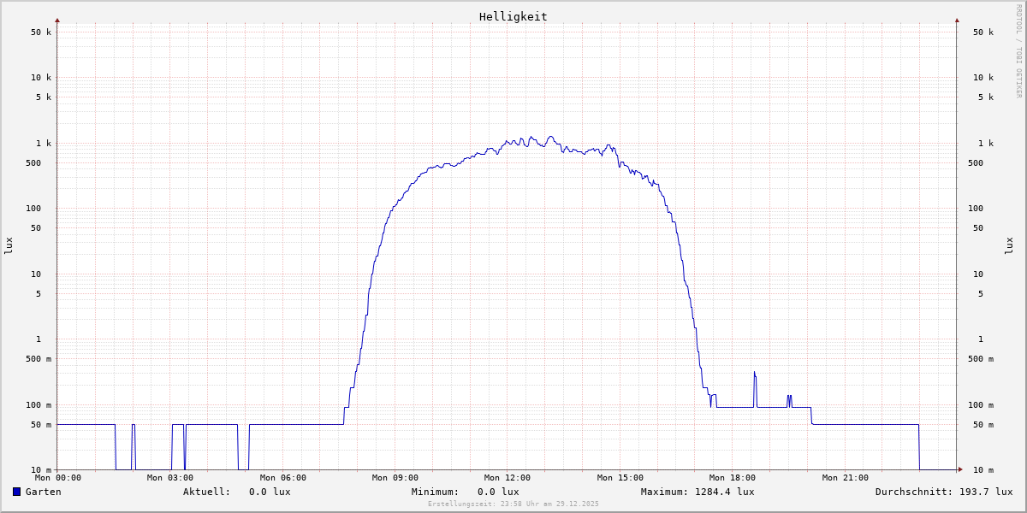Screen dimensions: 1027x513
Task: Click the RRDTOOL / TOBI OETIKER watermark
Action: coord(1018,51)
